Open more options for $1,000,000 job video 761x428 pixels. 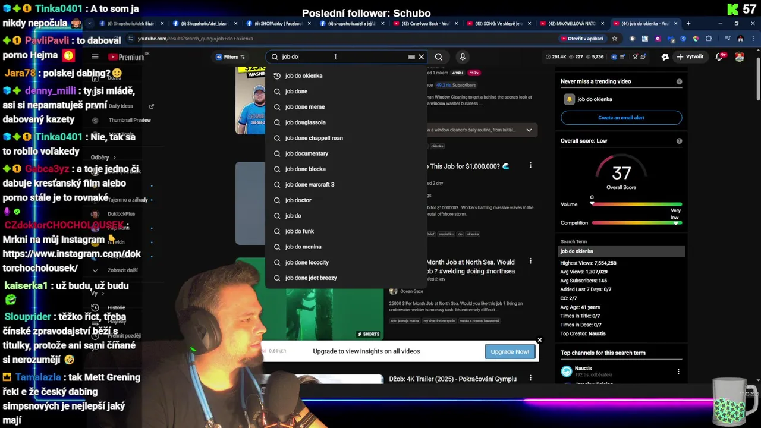coord(530,165)
